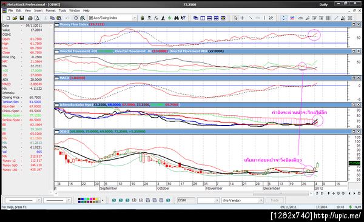Select the arrow pointer tool
The height and width of the screenshot is (222, 364).
[235, 18]
